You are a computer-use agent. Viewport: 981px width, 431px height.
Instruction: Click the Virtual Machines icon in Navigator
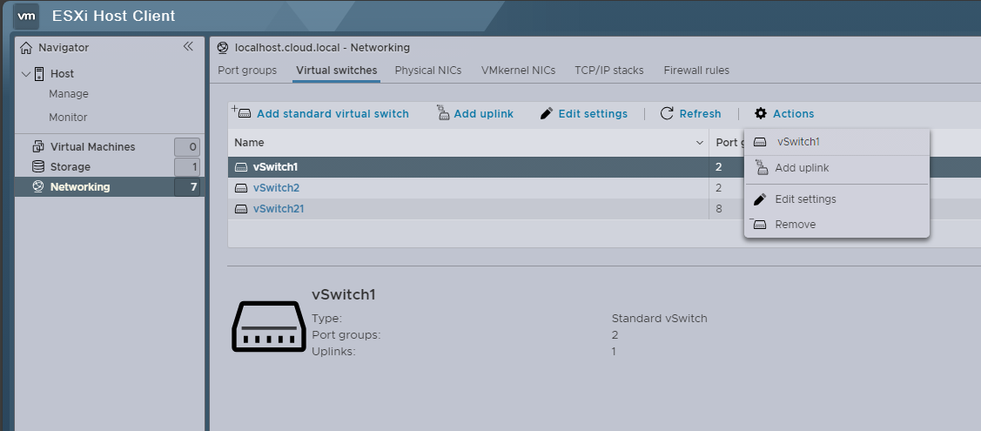[x=38, y=146]
